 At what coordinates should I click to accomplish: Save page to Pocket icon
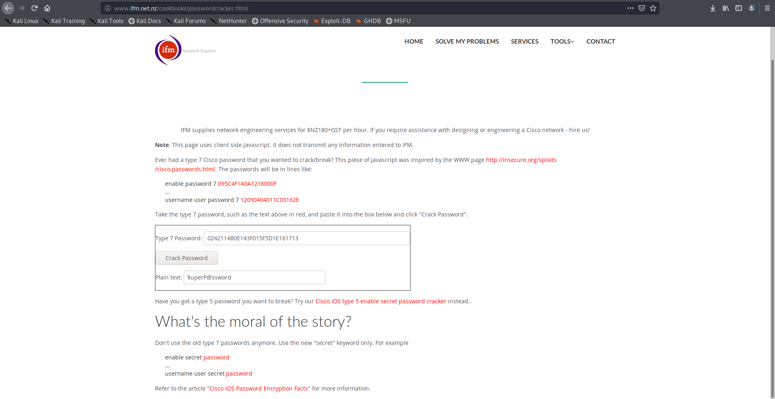[642, 8]
